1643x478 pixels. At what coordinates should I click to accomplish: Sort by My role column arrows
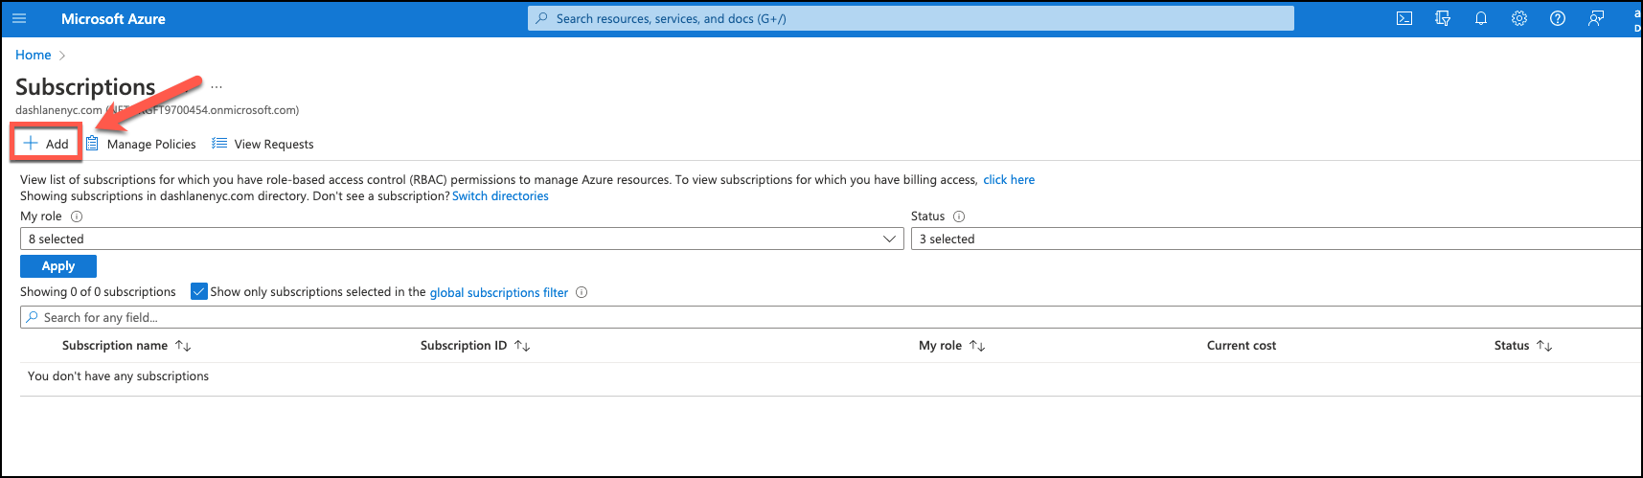[977, 346]
